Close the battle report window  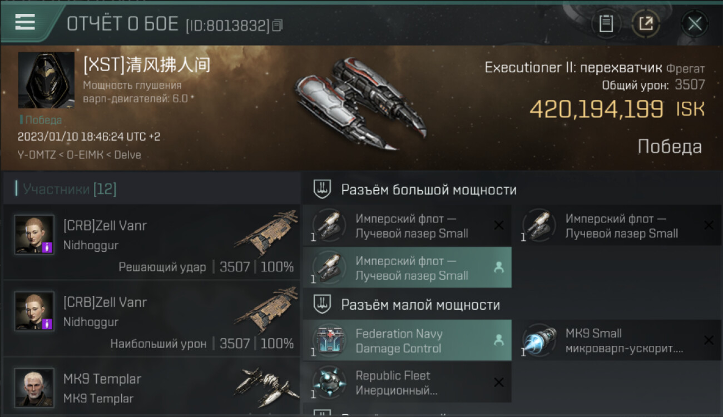tap(695, 23)
